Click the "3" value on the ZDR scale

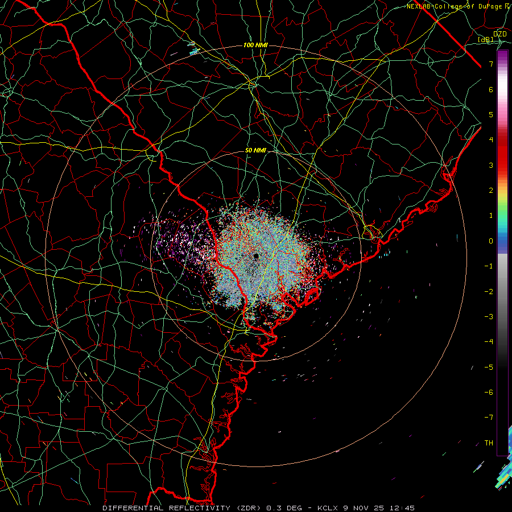click(x=491, y=165)
